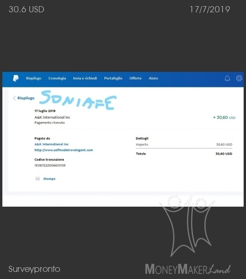This screenshot has height=279, width=246.
Task: Click the Surveypronto caption text
Action: point(35,269)
